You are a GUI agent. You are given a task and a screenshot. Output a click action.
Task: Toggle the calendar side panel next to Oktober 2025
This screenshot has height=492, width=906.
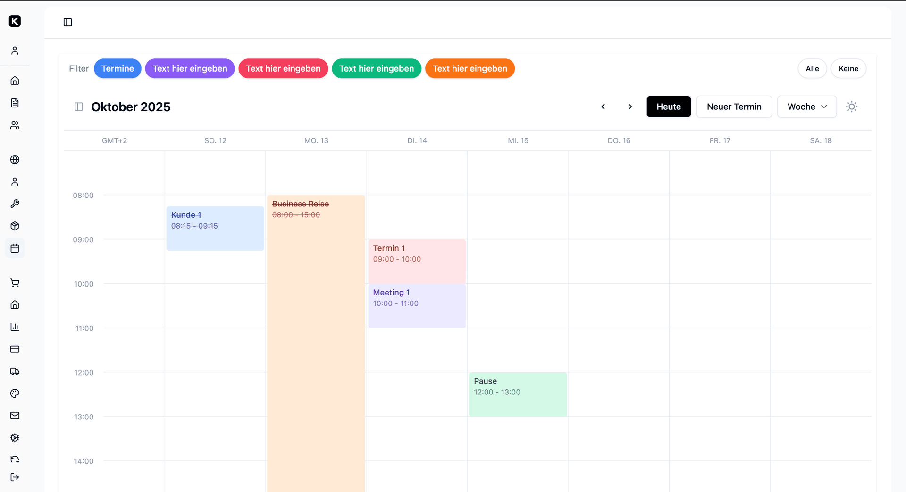(79, 107)
